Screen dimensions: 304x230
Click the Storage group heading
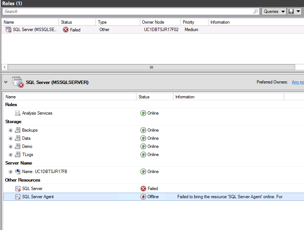click(x=13, y=122)
